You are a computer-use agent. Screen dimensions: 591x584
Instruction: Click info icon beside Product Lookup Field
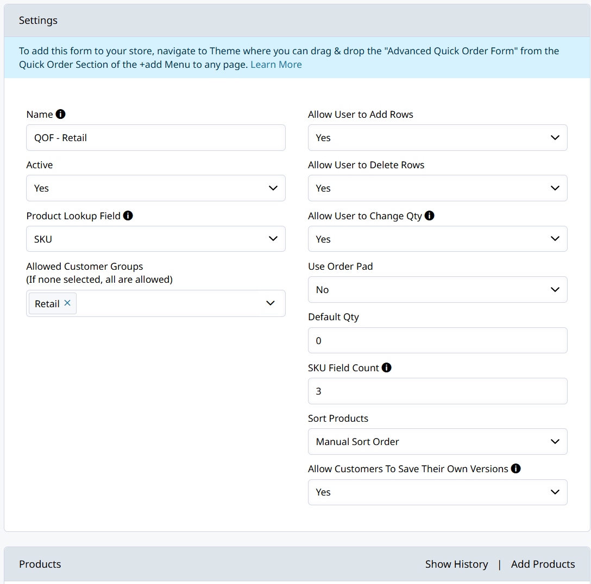click(x=128, y=215)
